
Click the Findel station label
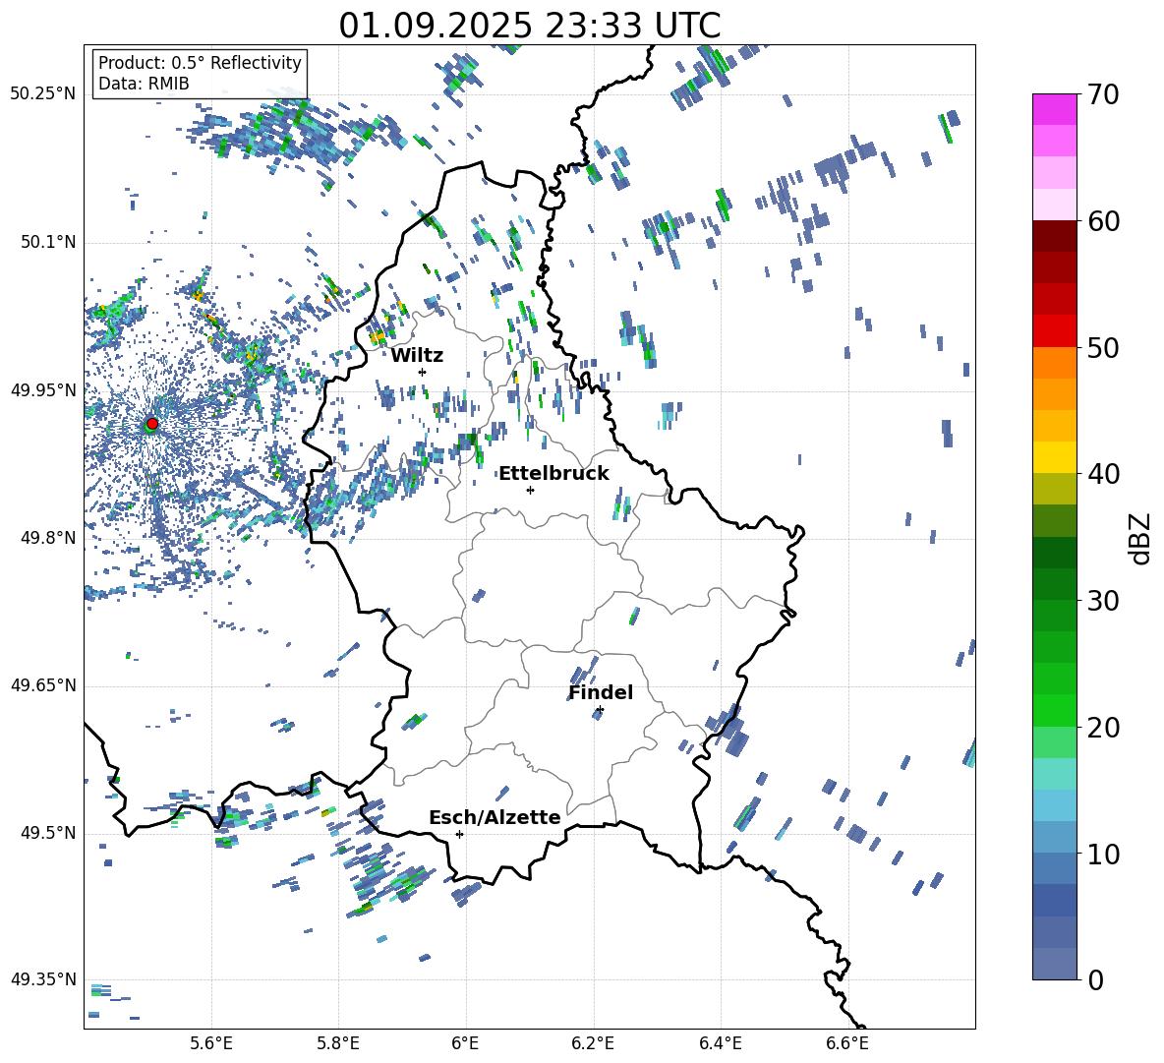(601, 692)
